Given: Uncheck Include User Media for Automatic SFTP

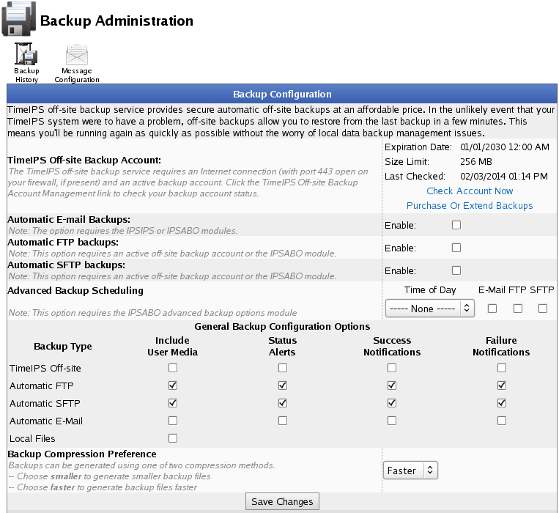Looking at the screenshot, I should 173,403.
